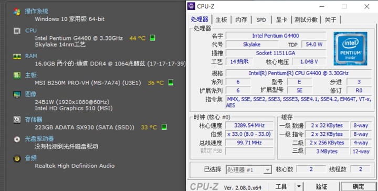Viewport: 378px width, 191px height.
Task: Click the Socket 1151 LGA field
Action: point(276,53)
